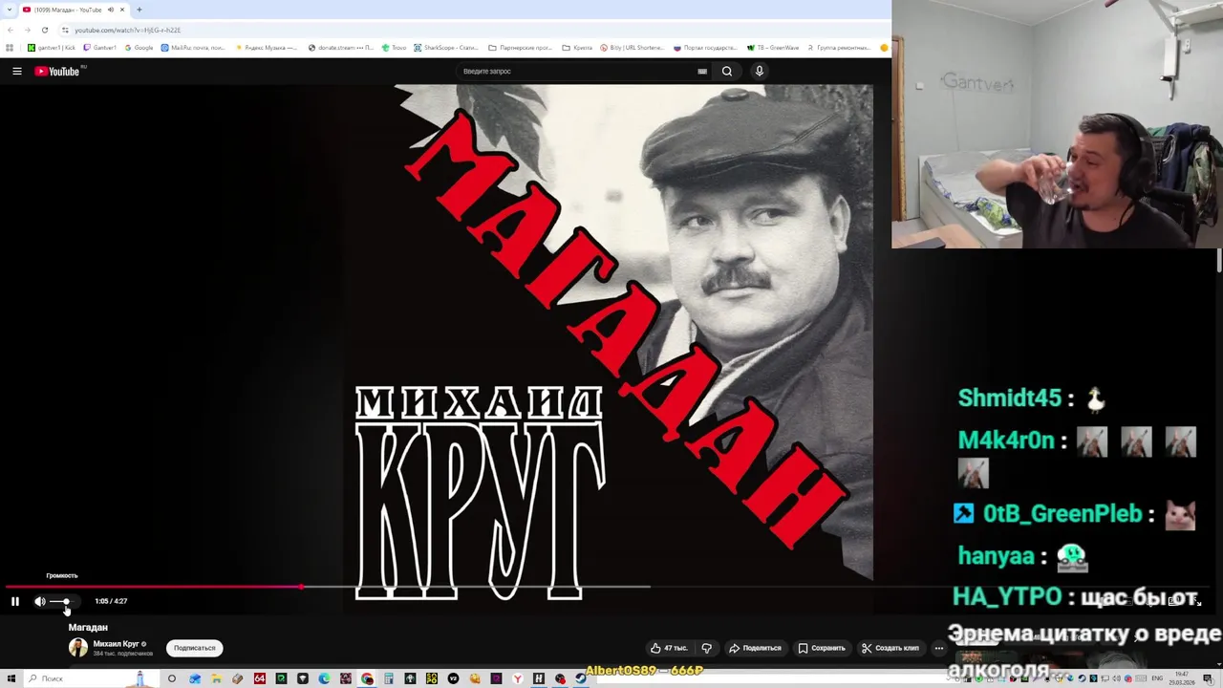1223x688 pixels.
Task: Pause the Магадан video
Action: click(x=15, y=601)
